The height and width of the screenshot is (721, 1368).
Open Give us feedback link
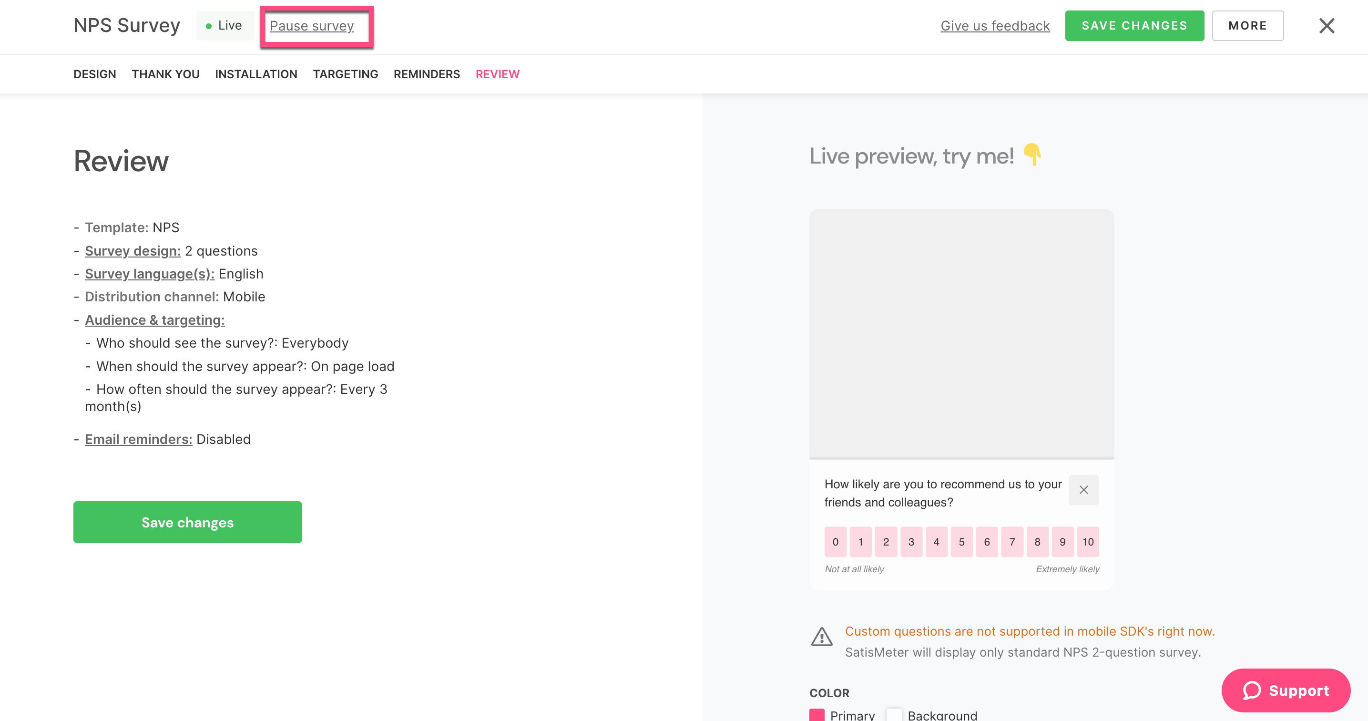[x=995, y=25]
